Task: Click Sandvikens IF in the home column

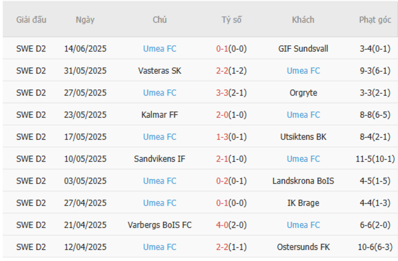Action: click(x=160, y=158)
